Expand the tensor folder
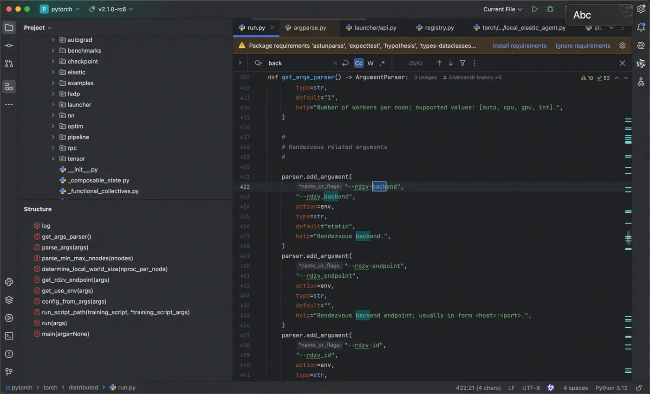Screen dimensions: 650x394 [53, 159]
